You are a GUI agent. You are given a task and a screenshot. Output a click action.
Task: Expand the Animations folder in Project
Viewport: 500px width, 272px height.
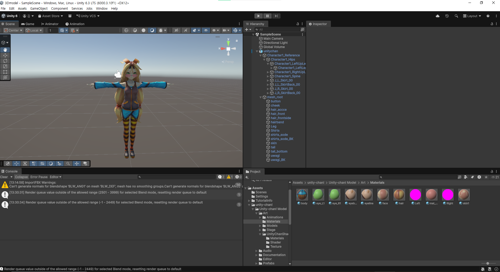[x=260, y=217]
